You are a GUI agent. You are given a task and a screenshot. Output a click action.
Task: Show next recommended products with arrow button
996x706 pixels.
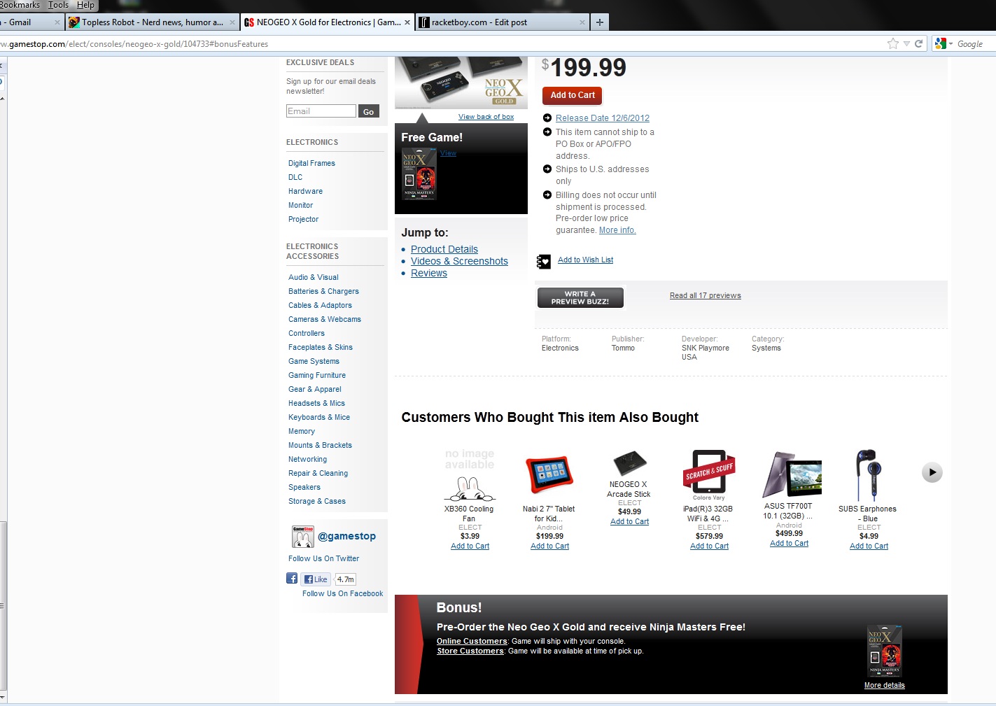click(932, 472)
